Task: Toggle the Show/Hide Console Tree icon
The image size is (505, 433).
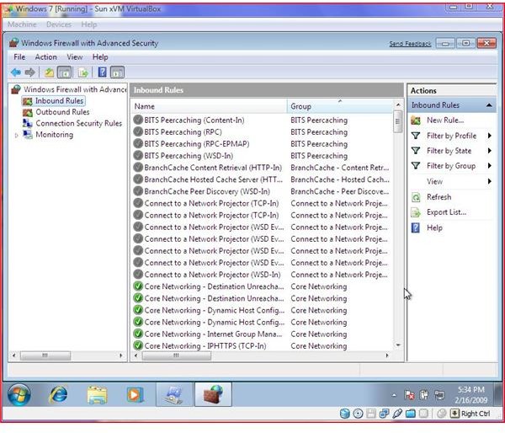Action: [65, 72]
